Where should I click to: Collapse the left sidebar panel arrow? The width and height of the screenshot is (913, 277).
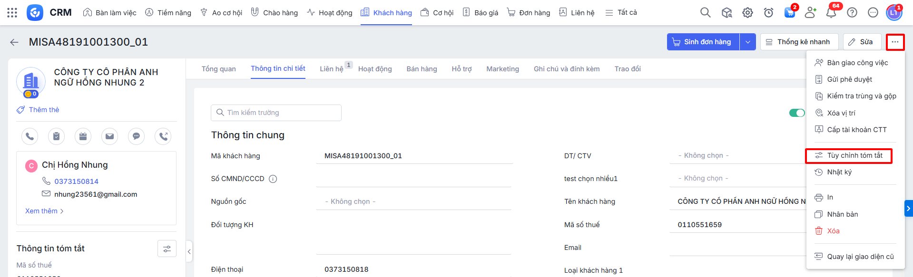[x=189, y=251]
